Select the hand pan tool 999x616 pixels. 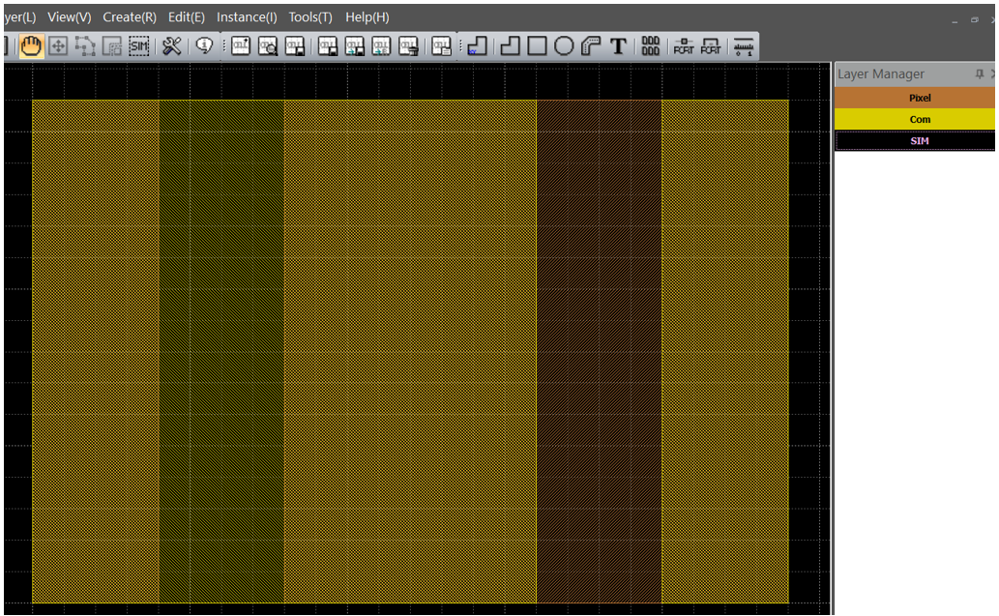pos(31,46)
